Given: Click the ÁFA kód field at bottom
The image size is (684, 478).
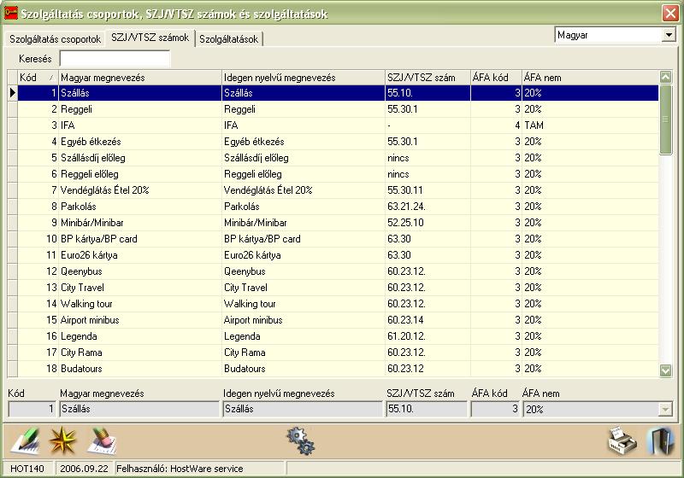Looking at the screenshot, I should [496, 409].
